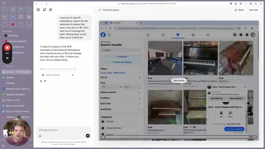Select the Operator - Find free pianos tab
The image size is (265, 149).
16,72
